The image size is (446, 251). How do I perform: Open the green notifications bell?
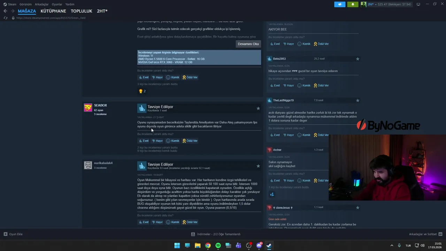pos(353,4)
